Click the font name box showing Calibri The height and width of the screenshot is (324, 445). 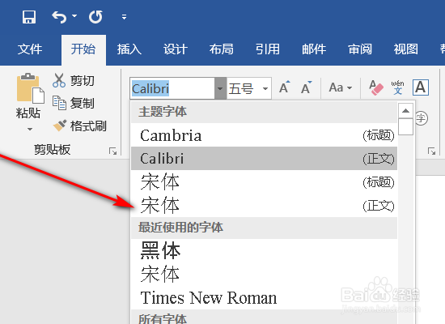click(x=172, y=88)
